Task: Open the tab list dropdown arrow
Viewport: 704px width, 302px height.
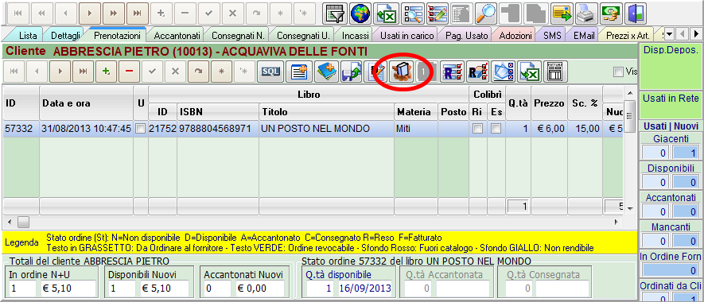Action: (x=669, y=34)
